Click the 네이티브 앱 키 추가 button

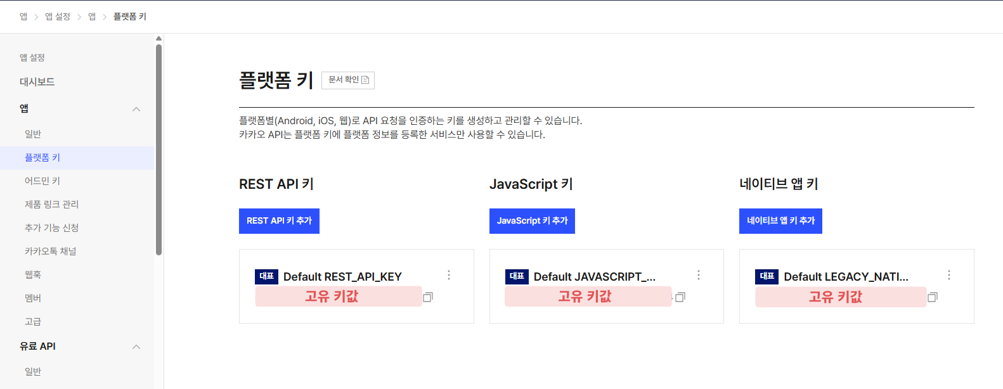click(x=780, y=221)
